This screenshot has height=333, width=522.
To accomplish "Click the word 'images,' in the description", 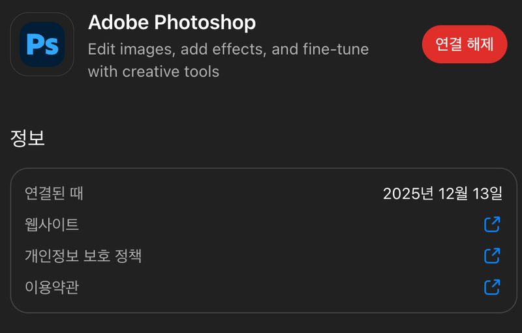I will click(147, 50).
